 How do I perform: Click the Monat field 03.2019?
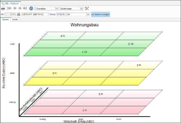point(61,14)
